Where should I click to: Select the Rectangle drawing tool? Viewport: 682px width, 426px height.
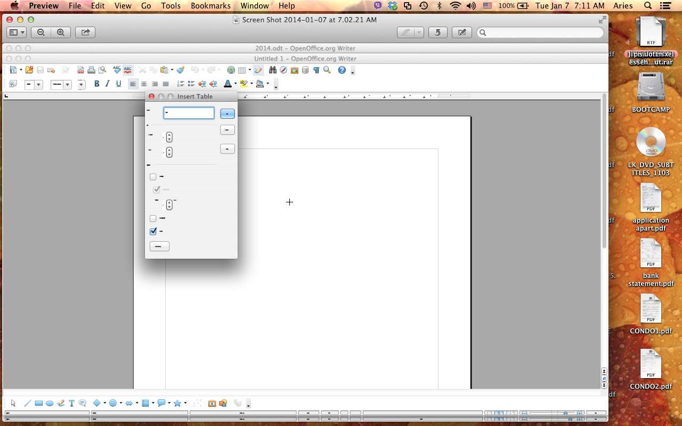point(38,403)
